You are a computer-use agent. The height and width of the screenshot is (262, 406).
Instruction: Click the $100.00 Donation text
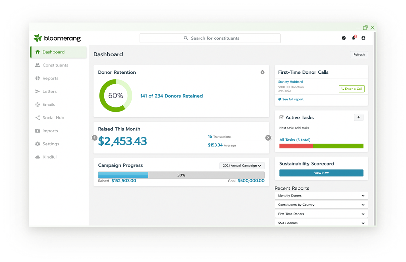coord(291,87)
